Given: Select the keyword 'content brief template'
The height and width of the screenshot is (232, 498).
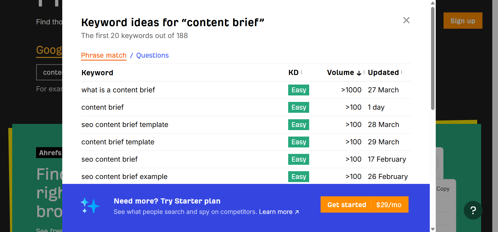Looking at the screenshot, I should (118, 142).
